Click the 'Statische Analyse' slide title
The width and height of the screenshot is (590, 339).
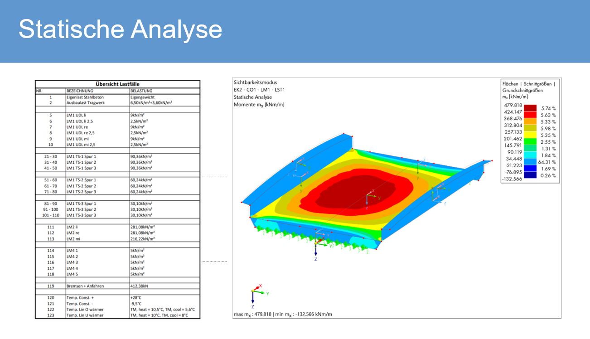click(x=120, y=29)
